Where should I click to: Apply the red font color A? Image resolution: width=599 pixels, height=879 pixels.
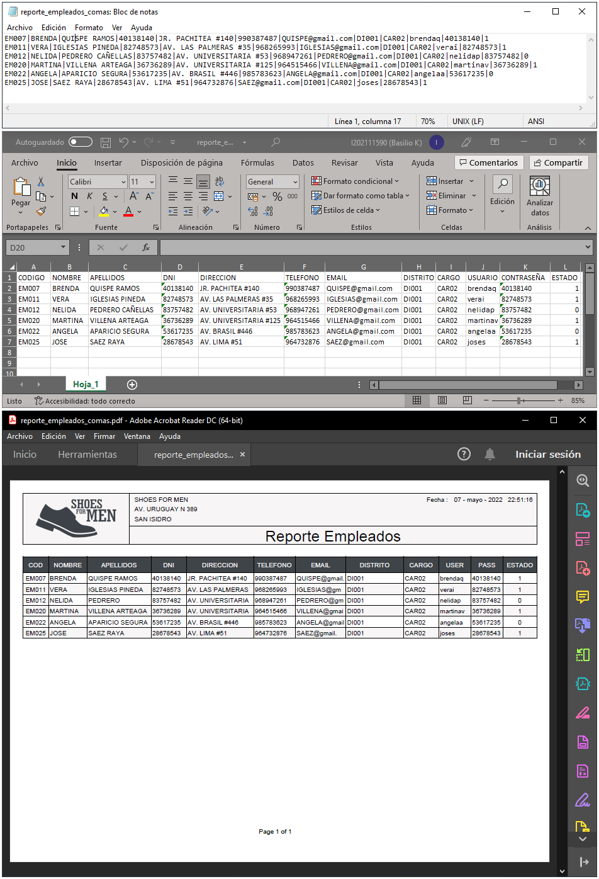pyautogui.click(x=128, y=212)
